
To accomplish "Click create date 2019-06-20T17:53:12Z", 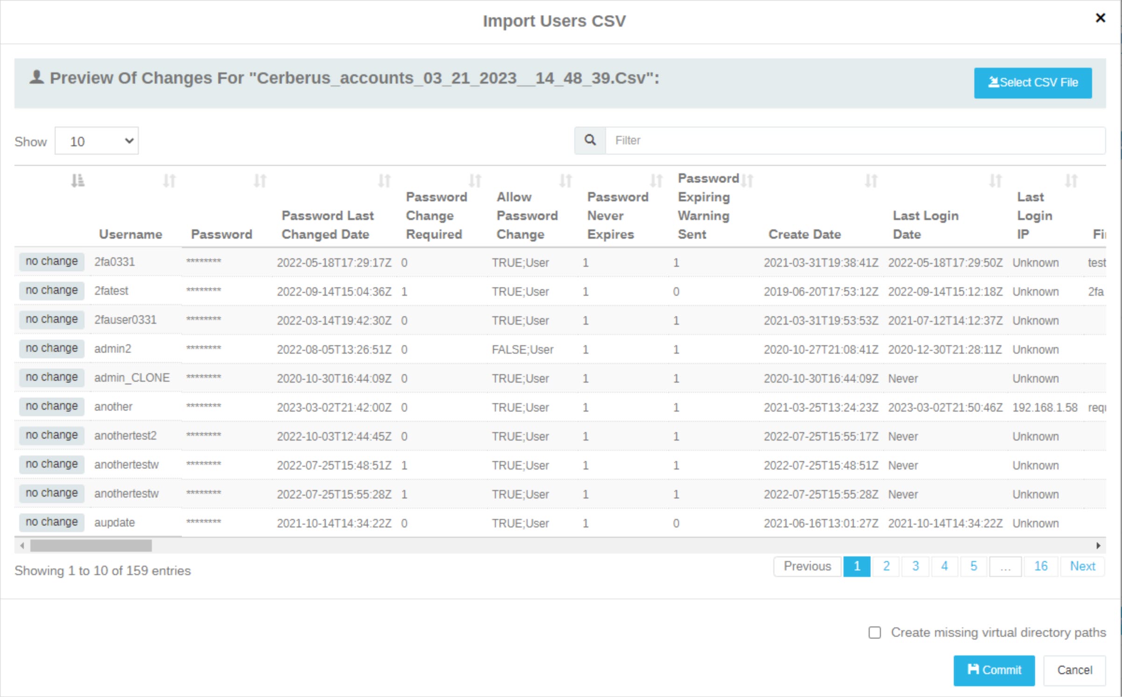I will [821, 292].
